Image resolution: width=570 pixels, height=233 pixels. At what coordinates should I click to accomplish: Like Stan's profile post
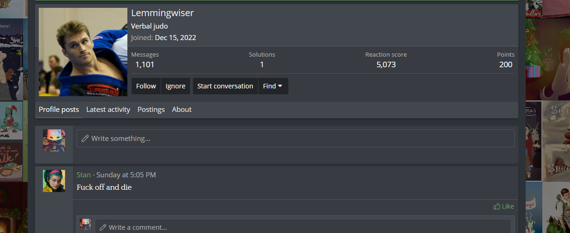click(504, 206)
